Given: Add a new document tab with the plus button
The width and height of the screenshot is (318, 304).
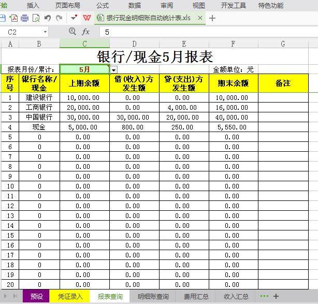Looking at the screenshot, I should coord(212,18).
